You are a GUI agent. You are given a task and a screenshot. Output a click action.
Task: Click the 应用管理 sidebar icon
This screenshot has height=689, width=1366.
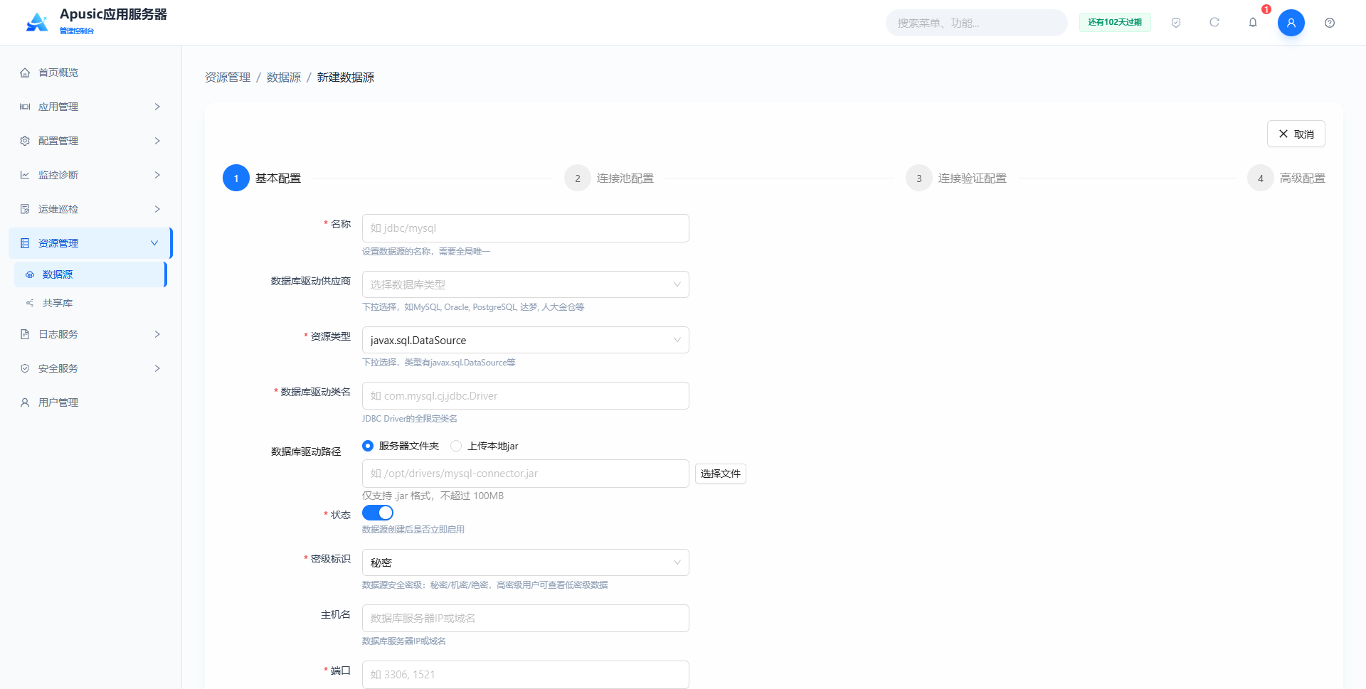[25, 107]
